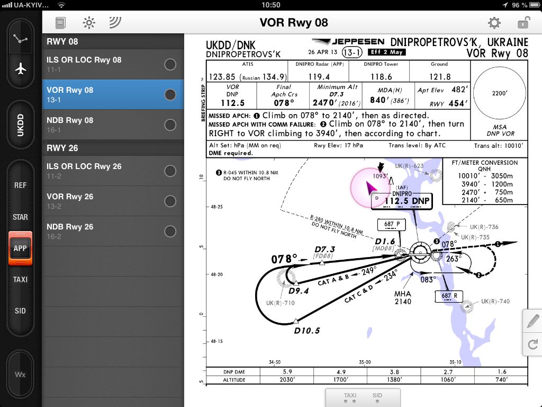Open the Wx weather button
This screenshot has height=407, width=542.
click(21, 374)
